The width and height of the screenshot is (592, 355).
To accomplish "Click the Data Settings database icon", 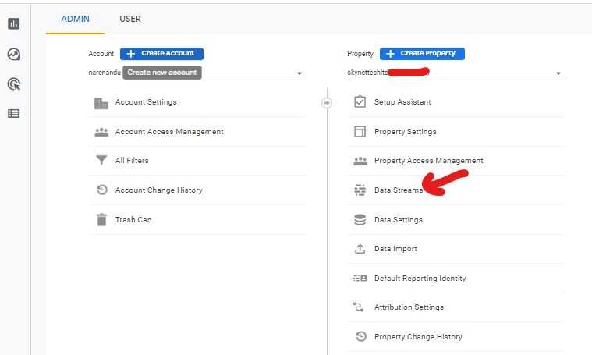I will coord(360,219).
